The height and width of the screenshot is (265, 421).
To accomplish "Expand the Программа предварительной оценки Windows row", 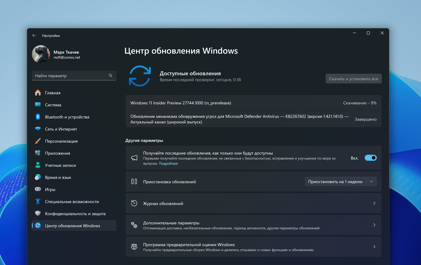I will tap(374, 246).
